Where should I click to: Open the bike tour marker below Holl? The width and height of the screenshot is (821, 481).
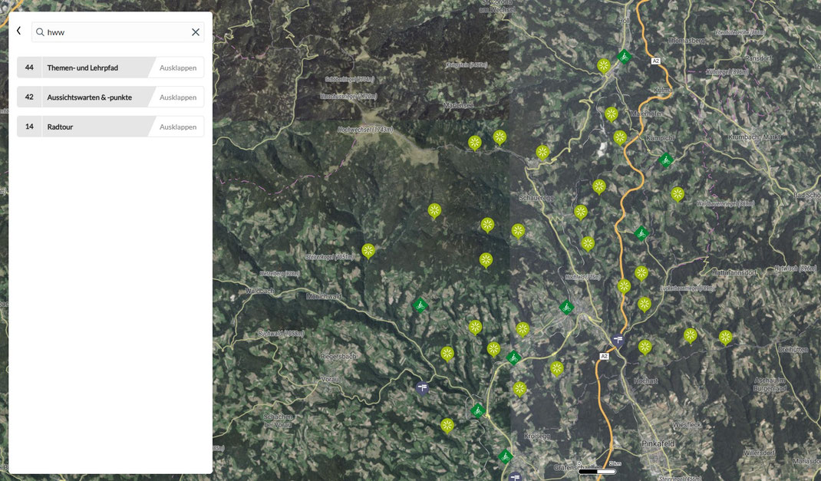624,57
